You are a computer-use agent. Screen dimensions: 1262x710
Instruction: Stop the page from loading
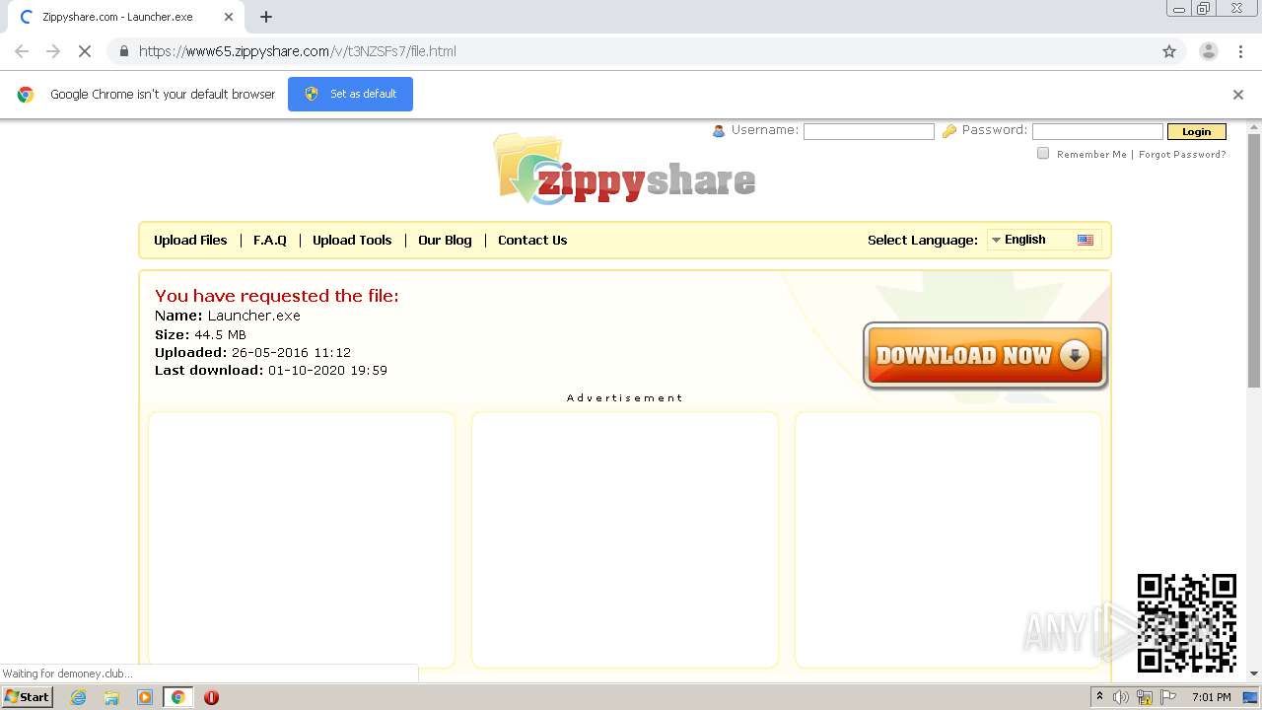click(85, 51)
